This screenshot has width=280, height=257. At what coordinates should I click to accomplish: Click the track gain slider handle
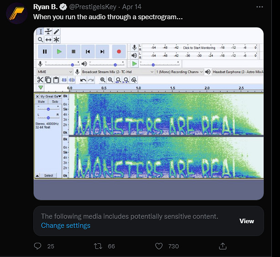coord(48,109)
